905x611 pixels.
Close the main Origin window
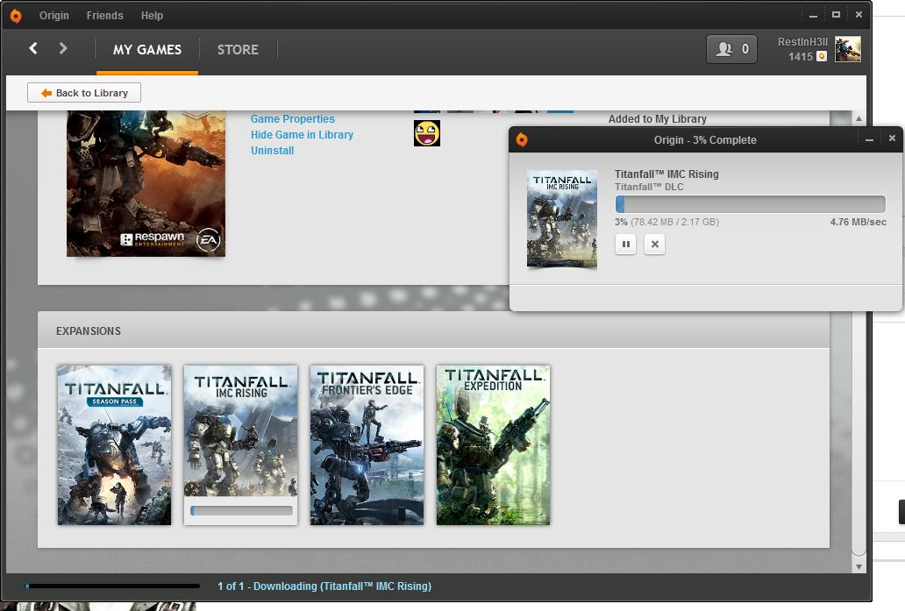[x=859, y=14]
